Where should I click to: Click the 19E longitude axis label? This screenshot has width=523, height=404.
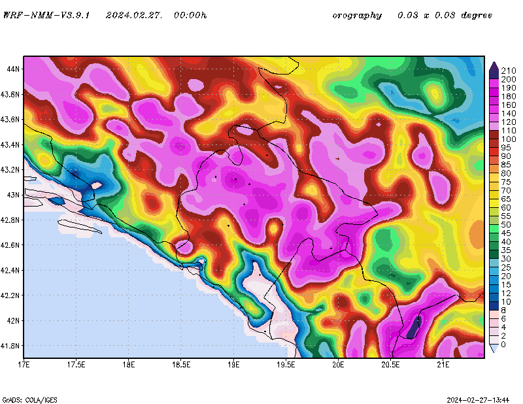[x=233, y=364]
